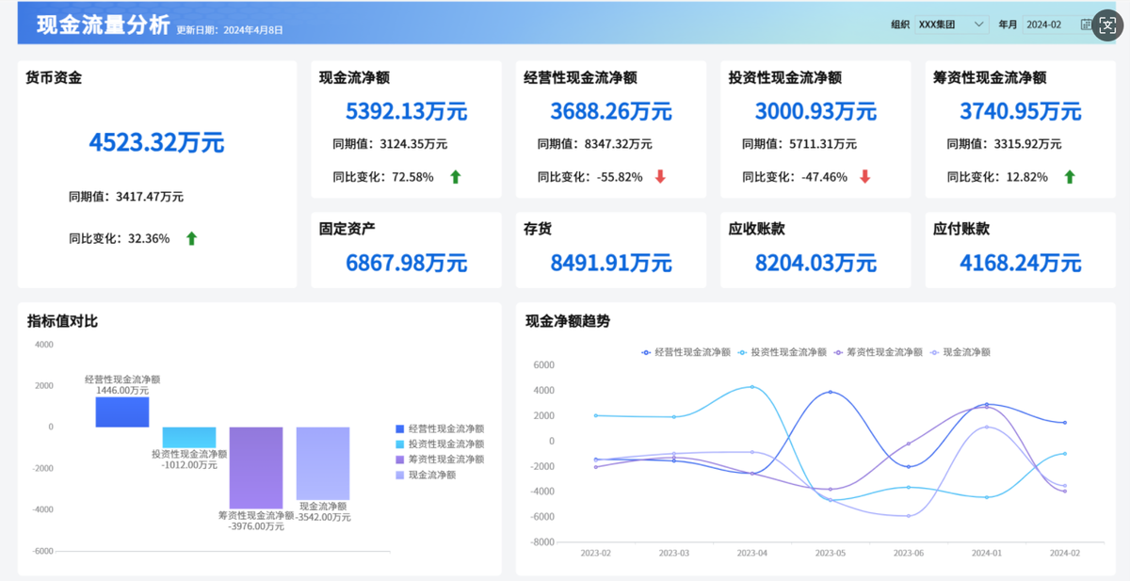Click the 2024-02 label on trend x-axis

1064,554
